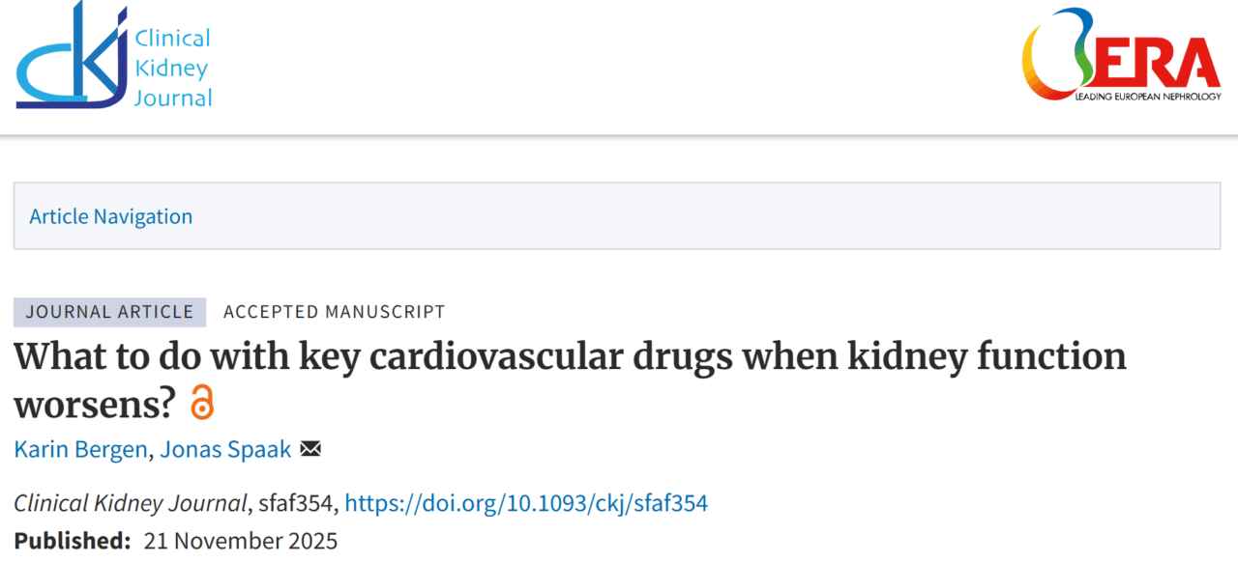1238x563 pixels.
Task: Click the JOURNAL ARTICLE badge
Action: [x=109, y=312]
